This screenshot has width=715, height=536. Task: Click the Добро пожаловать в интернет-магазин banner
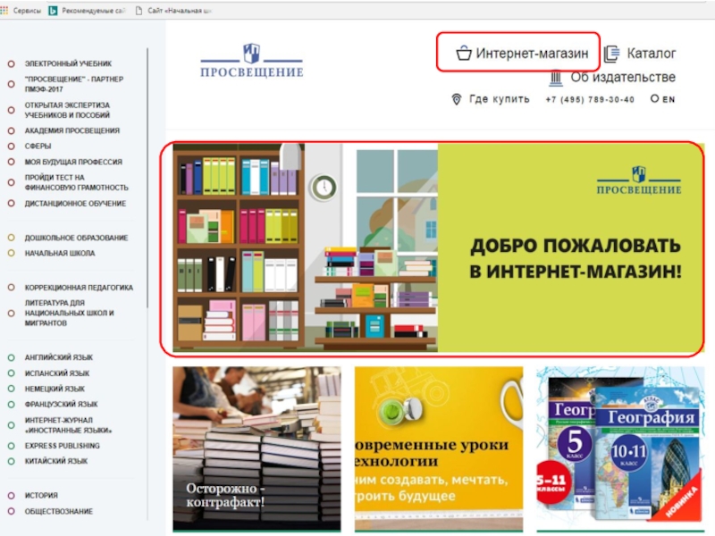(x=432, y=247)
